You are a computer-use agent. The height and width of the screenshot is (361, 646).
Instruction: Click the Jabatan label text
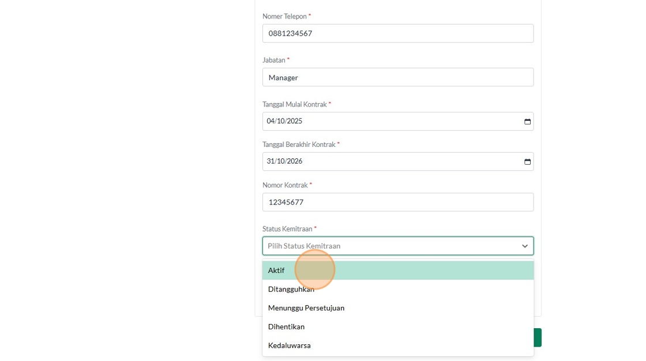click(x=273, y=60)
